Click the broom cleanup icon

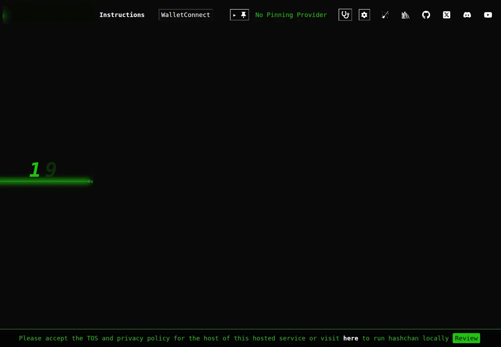click(x=385, y=15)
